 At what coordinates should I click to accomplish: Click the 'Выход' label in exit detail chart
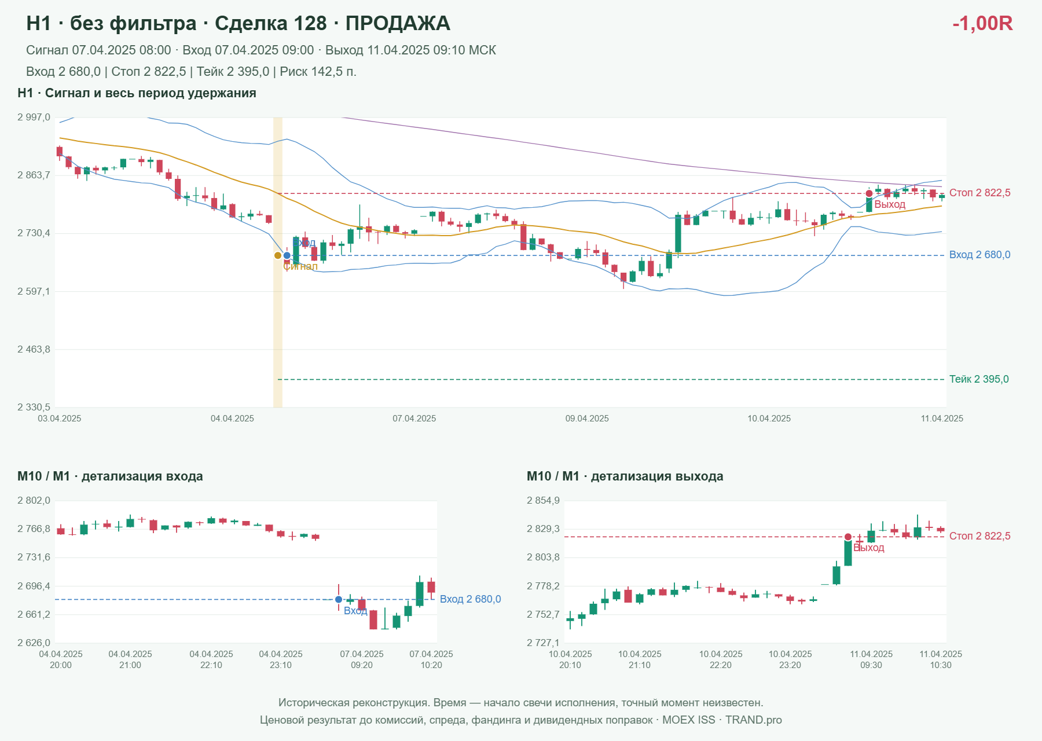[x=869, y=548]
